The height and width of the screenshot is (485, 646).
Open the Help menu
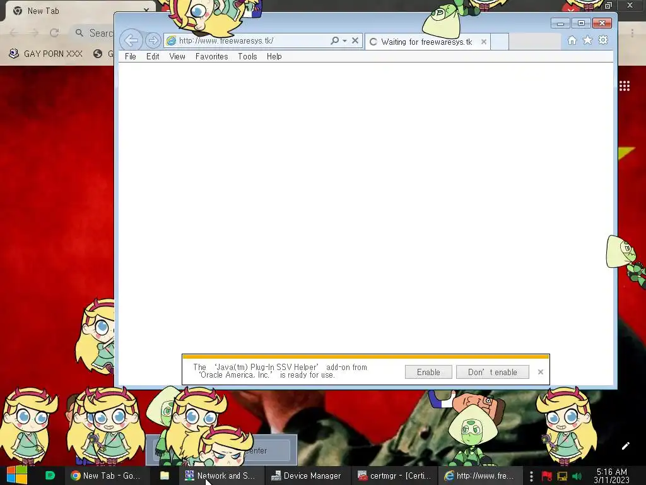point(274,56)
